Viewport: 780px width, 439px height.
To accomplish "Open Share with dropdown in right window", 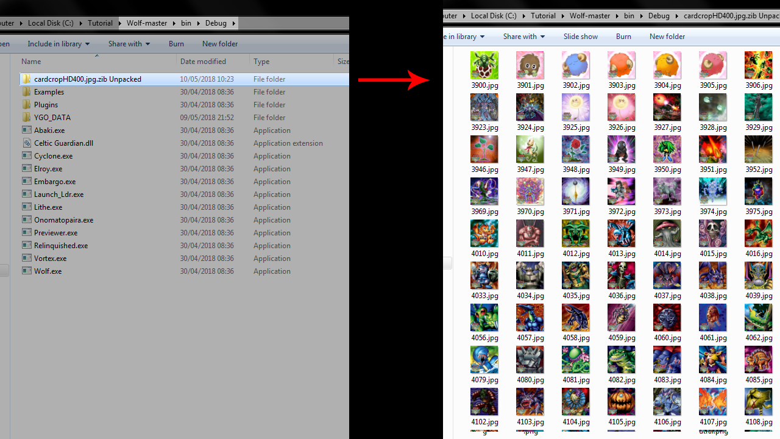I will tap(524, 37).
